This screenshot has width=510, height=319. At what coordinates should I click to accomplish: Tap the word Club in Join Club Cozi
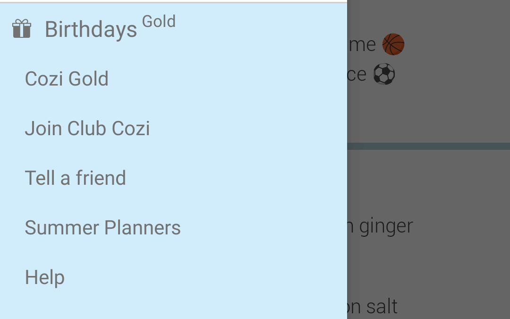click(87, 128)
